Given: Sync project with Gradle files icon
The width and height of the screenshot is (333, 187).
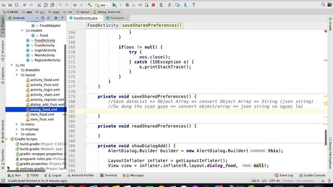Looking at the screenshot, I should coord(169,5).
